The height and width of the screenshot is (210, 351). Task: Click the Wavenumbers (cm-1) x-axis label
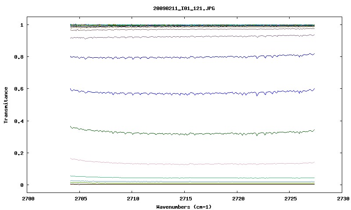coord(184,207)
